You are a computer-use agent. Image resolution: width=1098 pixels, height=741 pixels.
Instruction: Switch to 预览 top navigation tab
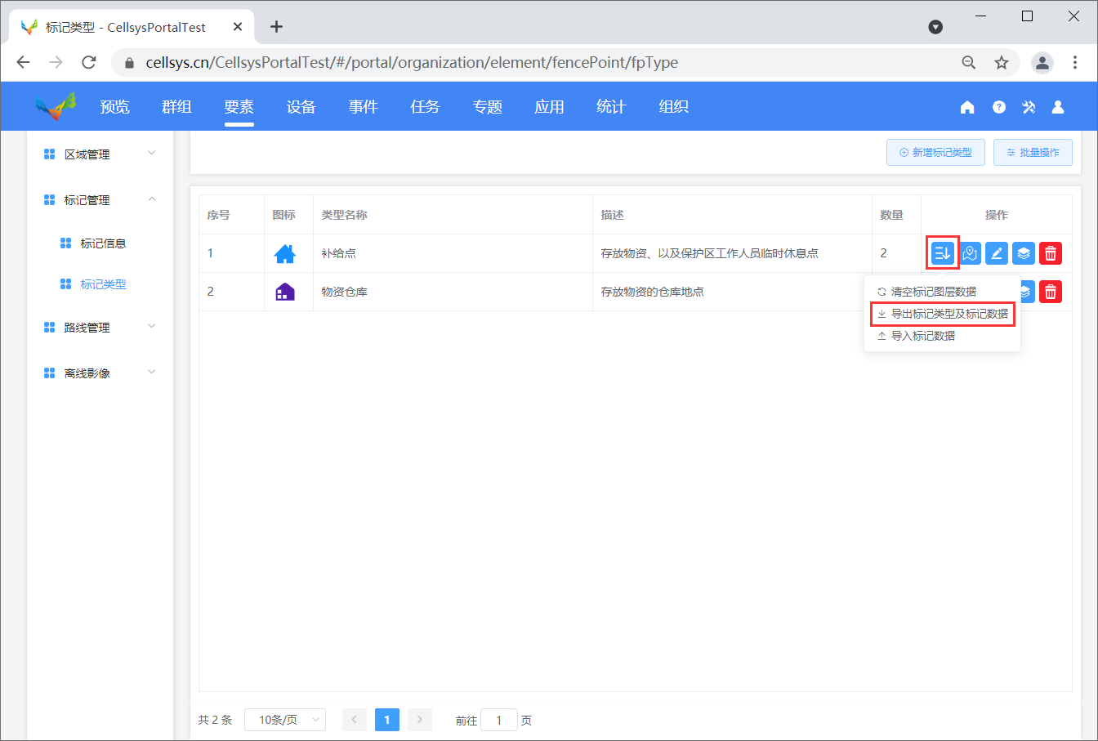[115, 107]
